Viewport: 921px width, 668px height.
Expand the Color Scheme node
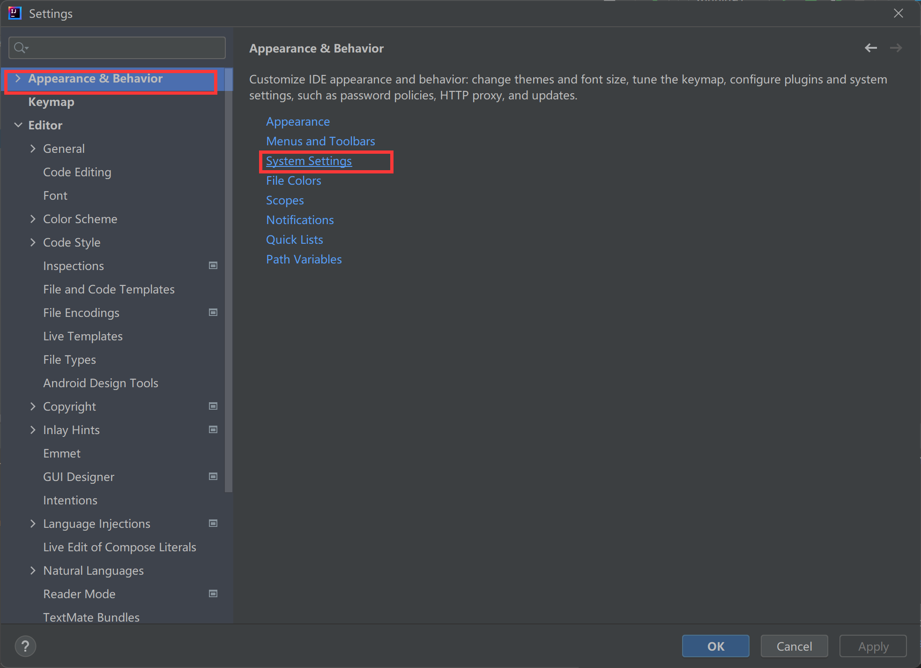pyautogui.click(x=33, y=219)
